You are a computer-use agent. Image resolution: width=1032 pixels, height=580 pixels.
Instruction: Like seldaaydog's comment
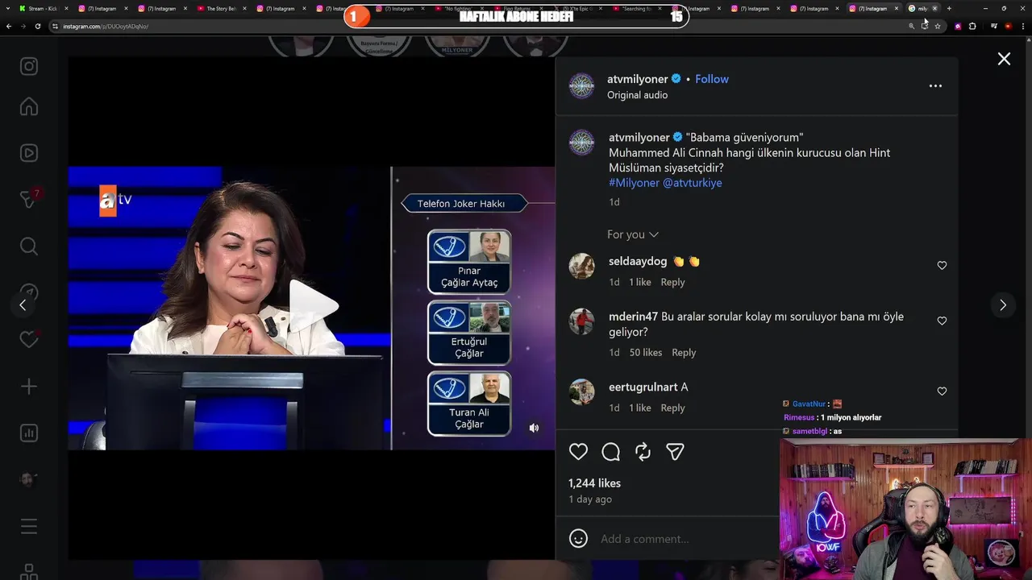(942, 265)
